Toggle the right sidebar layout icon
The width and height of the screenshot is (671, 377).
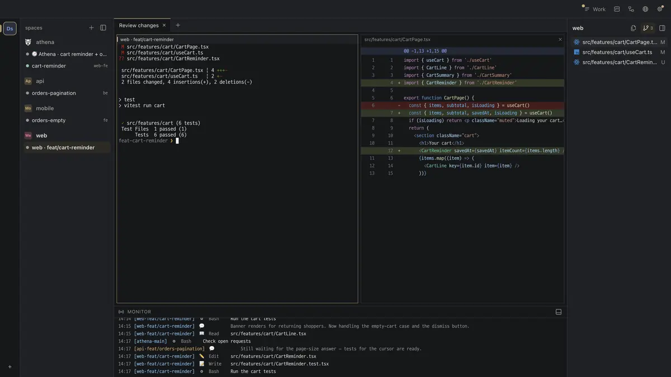(x=662, y=28)
